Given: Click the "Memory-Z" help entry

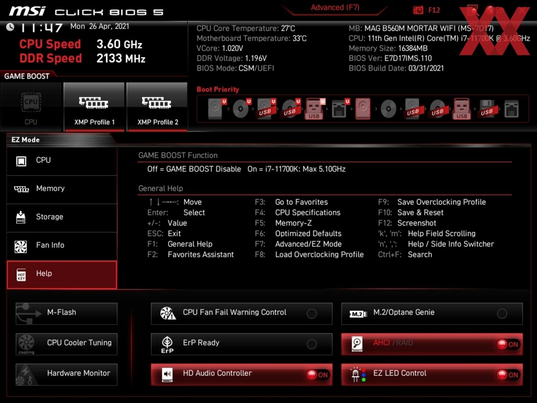Looking at the screenshot, I should tap(293, 223).
